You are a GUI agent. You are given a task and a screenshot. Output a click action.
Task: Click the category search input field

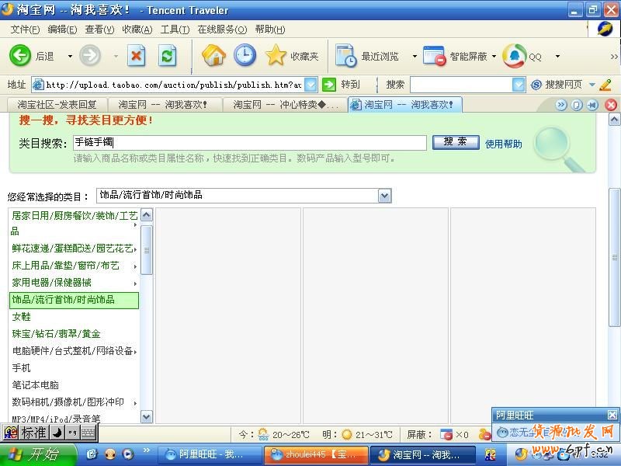point(250,143)
